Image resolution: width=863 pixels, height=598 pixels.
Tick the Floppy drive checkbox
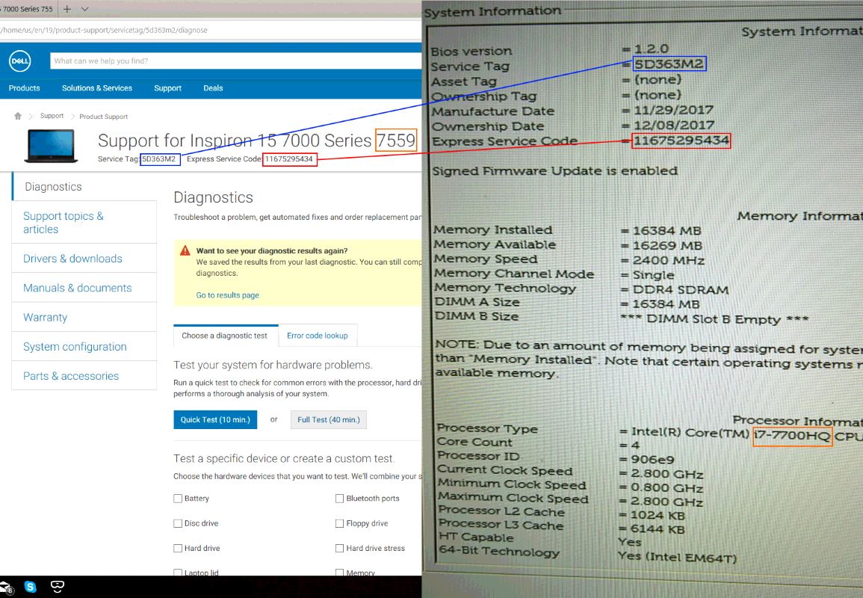pyautogui.click(x=339, y=523)
